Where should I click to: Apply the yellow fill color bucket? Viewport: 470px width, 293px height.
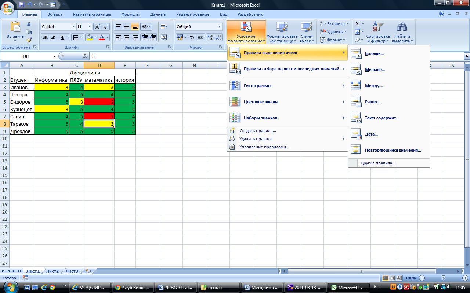pos(89,37)
